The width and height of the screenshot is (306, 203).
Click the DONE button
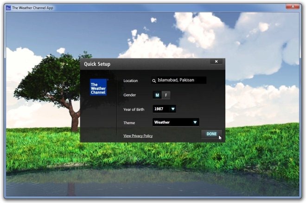(x=211, y=134)
